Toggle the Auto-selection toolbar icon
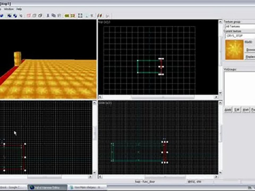This screenshot has height=191, width=255. (86, 16)
